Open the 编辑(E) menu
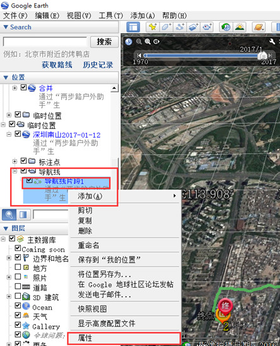The width and height of the screenshot is (280, 346). [47, 16]
